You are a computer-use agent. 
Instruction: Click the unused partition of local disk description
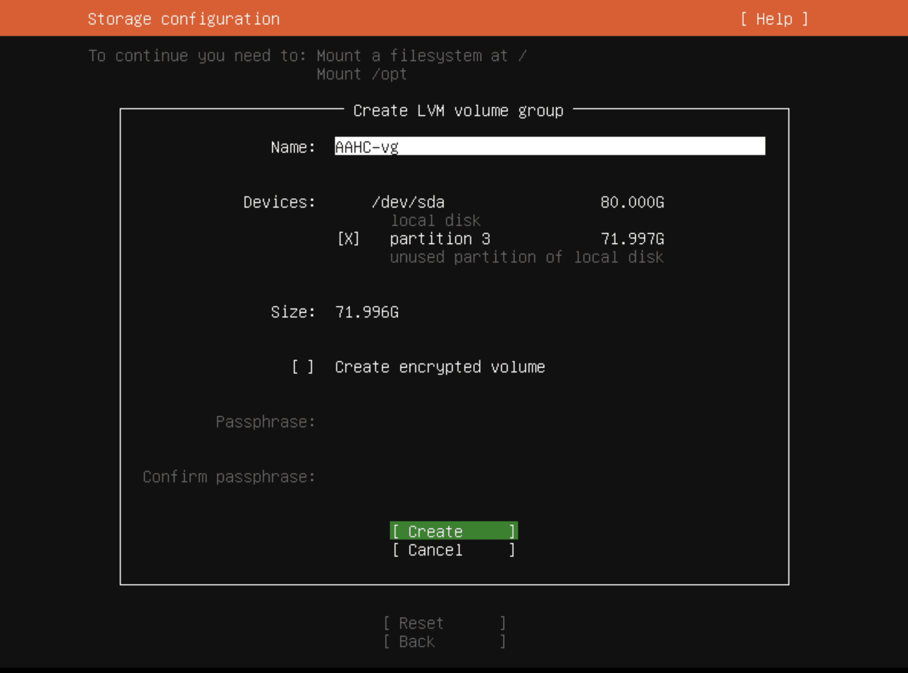coord(526,257)
